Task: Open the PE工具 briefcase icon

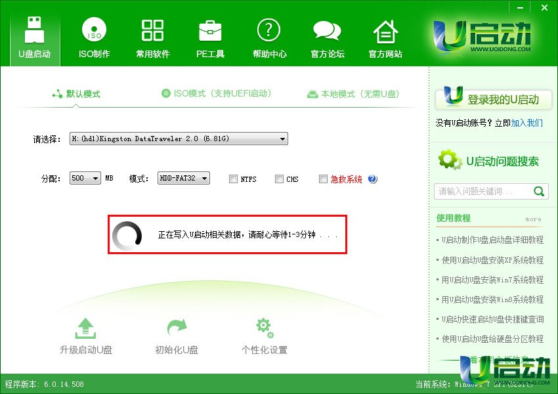Action: (210, 31)
